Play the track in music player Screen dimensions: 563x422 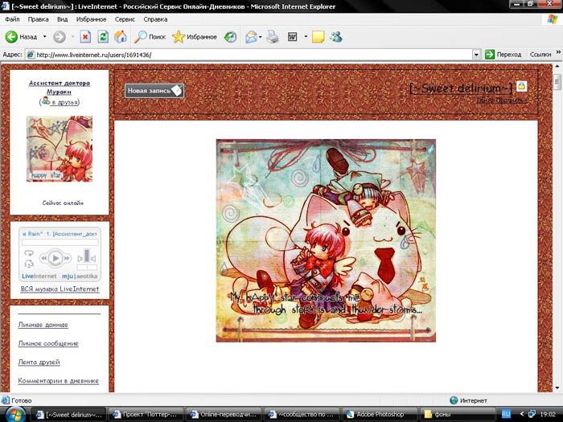[55, 258]
